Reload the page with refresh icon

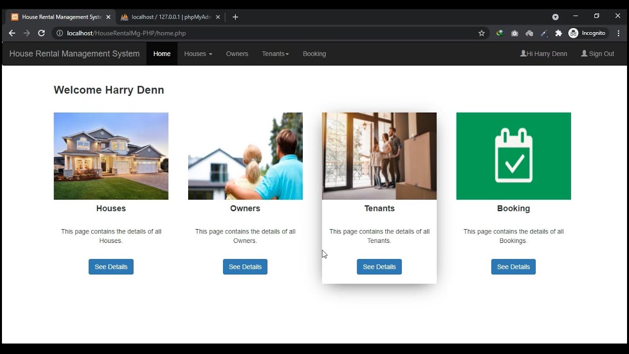click(41, 33)
